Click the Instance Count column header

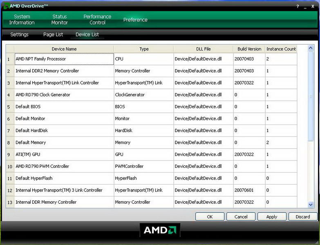click(281, 49)
